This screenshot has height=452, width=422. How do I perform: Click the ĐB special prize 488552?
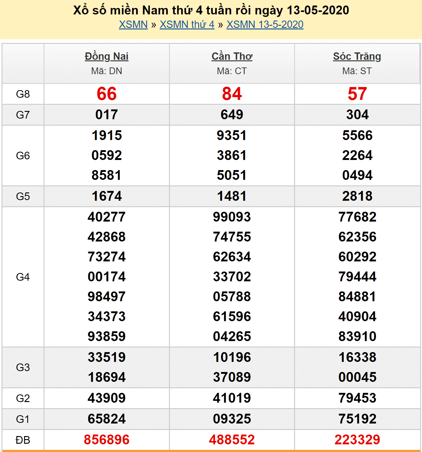point(232,440)
